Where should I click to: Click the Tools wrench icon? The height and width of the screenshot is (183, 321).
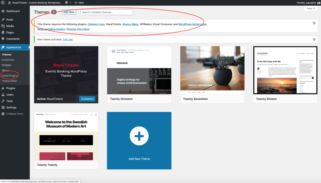(x=3, y=101)
